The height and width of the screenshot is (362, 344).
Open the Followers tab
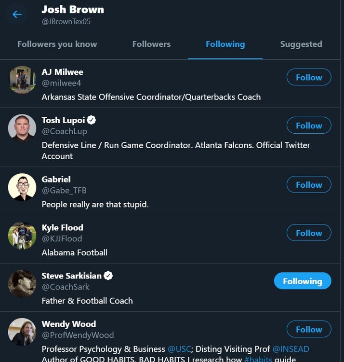[x=151, y=44]
